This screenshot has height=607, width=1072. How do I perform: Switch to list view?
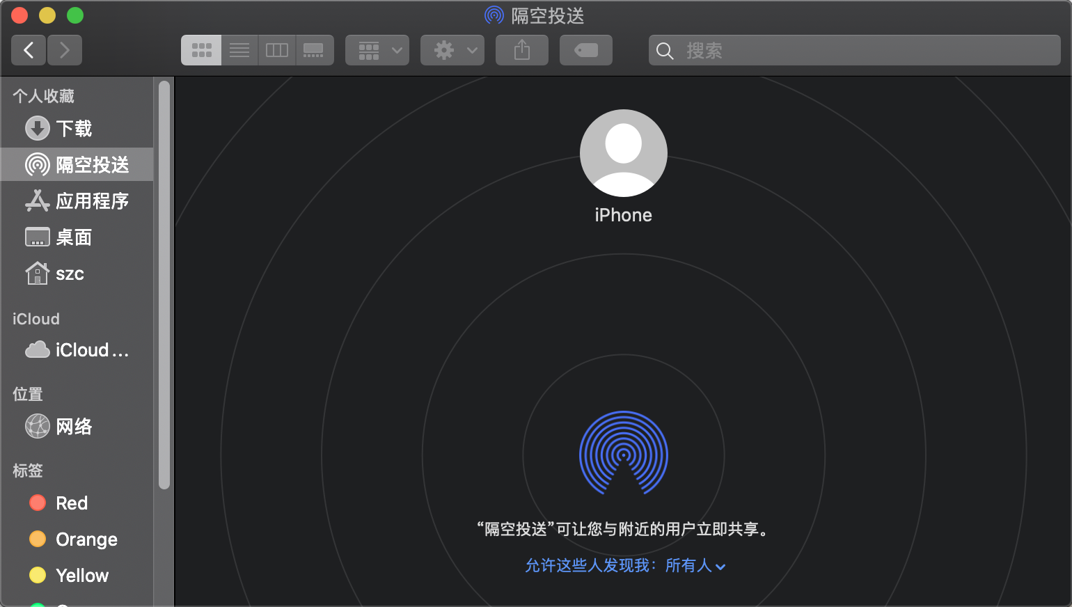[x=239, y=50]
